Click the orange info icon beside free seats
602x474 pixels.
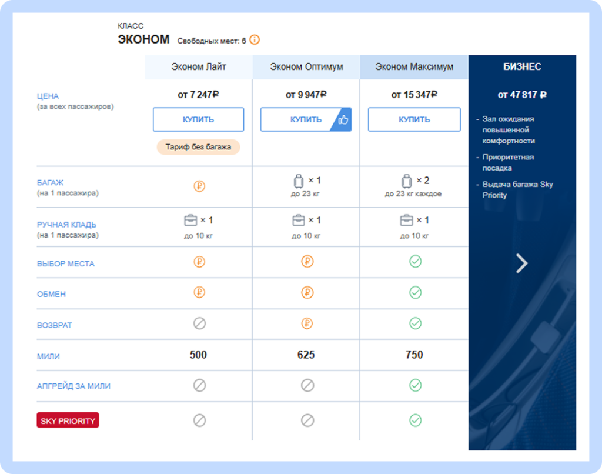255,39
